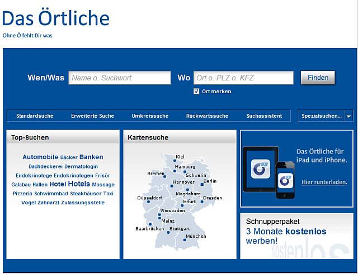The width and height of the screenshot is (358, 274).
Task: Open the Rückwärtssuche tab
Action: tap(207, 116)
